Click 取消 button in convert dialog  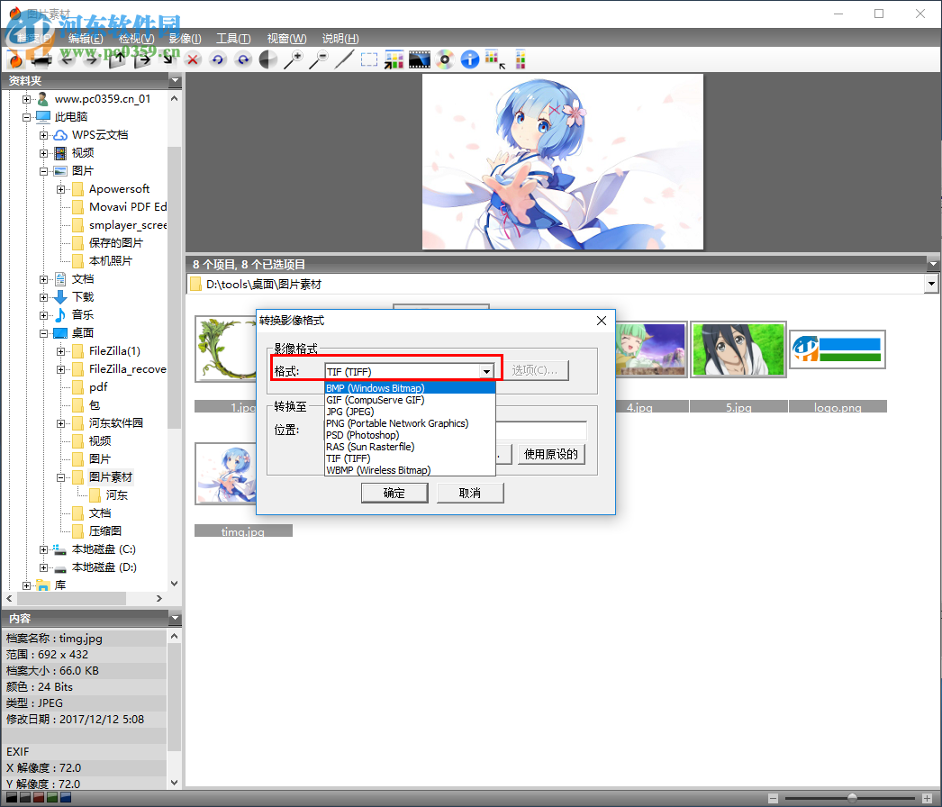click(470, 494)
